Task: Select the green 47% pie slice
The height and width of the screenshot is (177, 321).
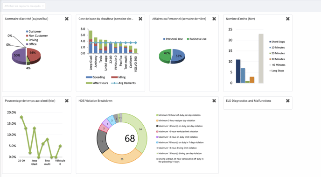Action: click(x=165, y=56)
